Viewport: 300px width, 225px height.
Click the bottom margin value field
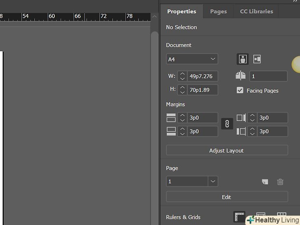coord(202,131)
